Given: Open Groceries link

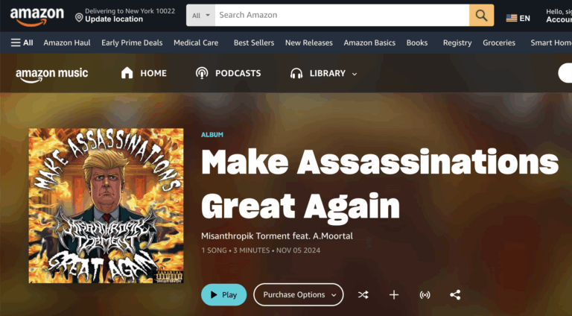Looking at the screenshot, I should (x=499, y=42).
